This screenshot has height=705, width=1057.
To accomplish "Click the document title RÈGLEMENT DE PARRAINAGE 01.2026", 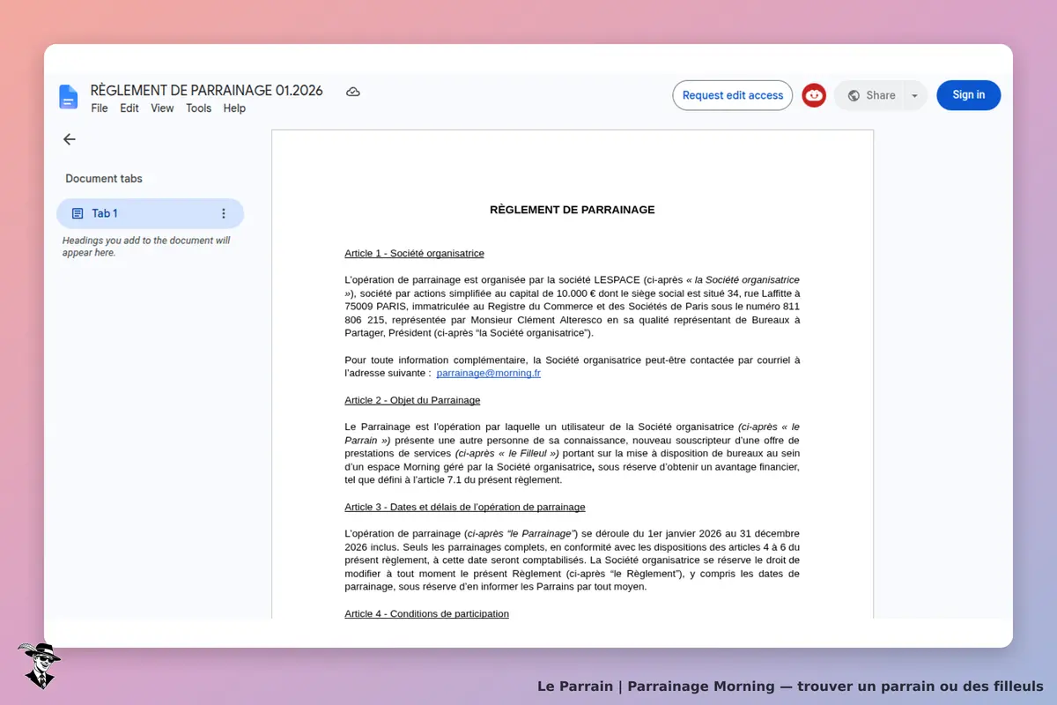I will click(206, 91).
